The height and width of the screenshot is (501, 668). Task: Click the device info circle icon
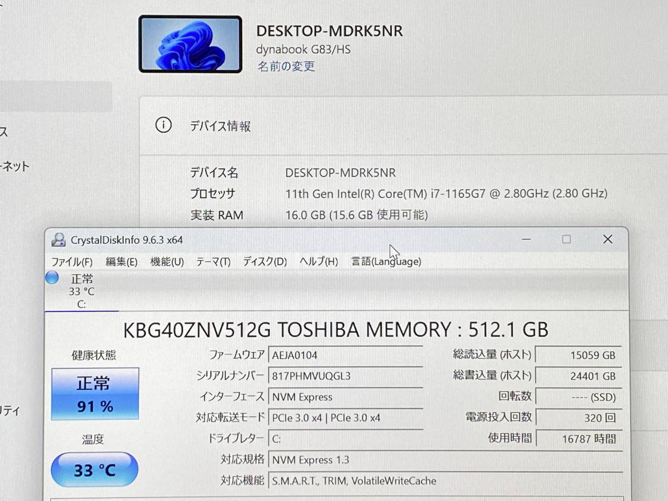[x=163, y=125]
